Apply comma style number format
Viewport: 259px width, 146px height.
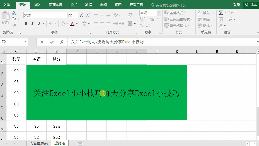coord(158,19)
